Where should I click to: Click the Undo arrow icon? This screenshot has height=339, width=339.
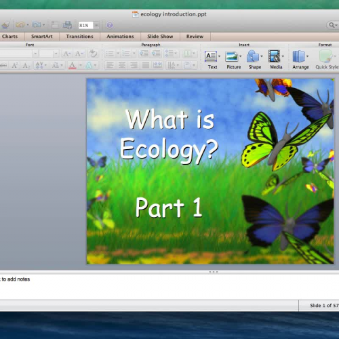[20, 24]
